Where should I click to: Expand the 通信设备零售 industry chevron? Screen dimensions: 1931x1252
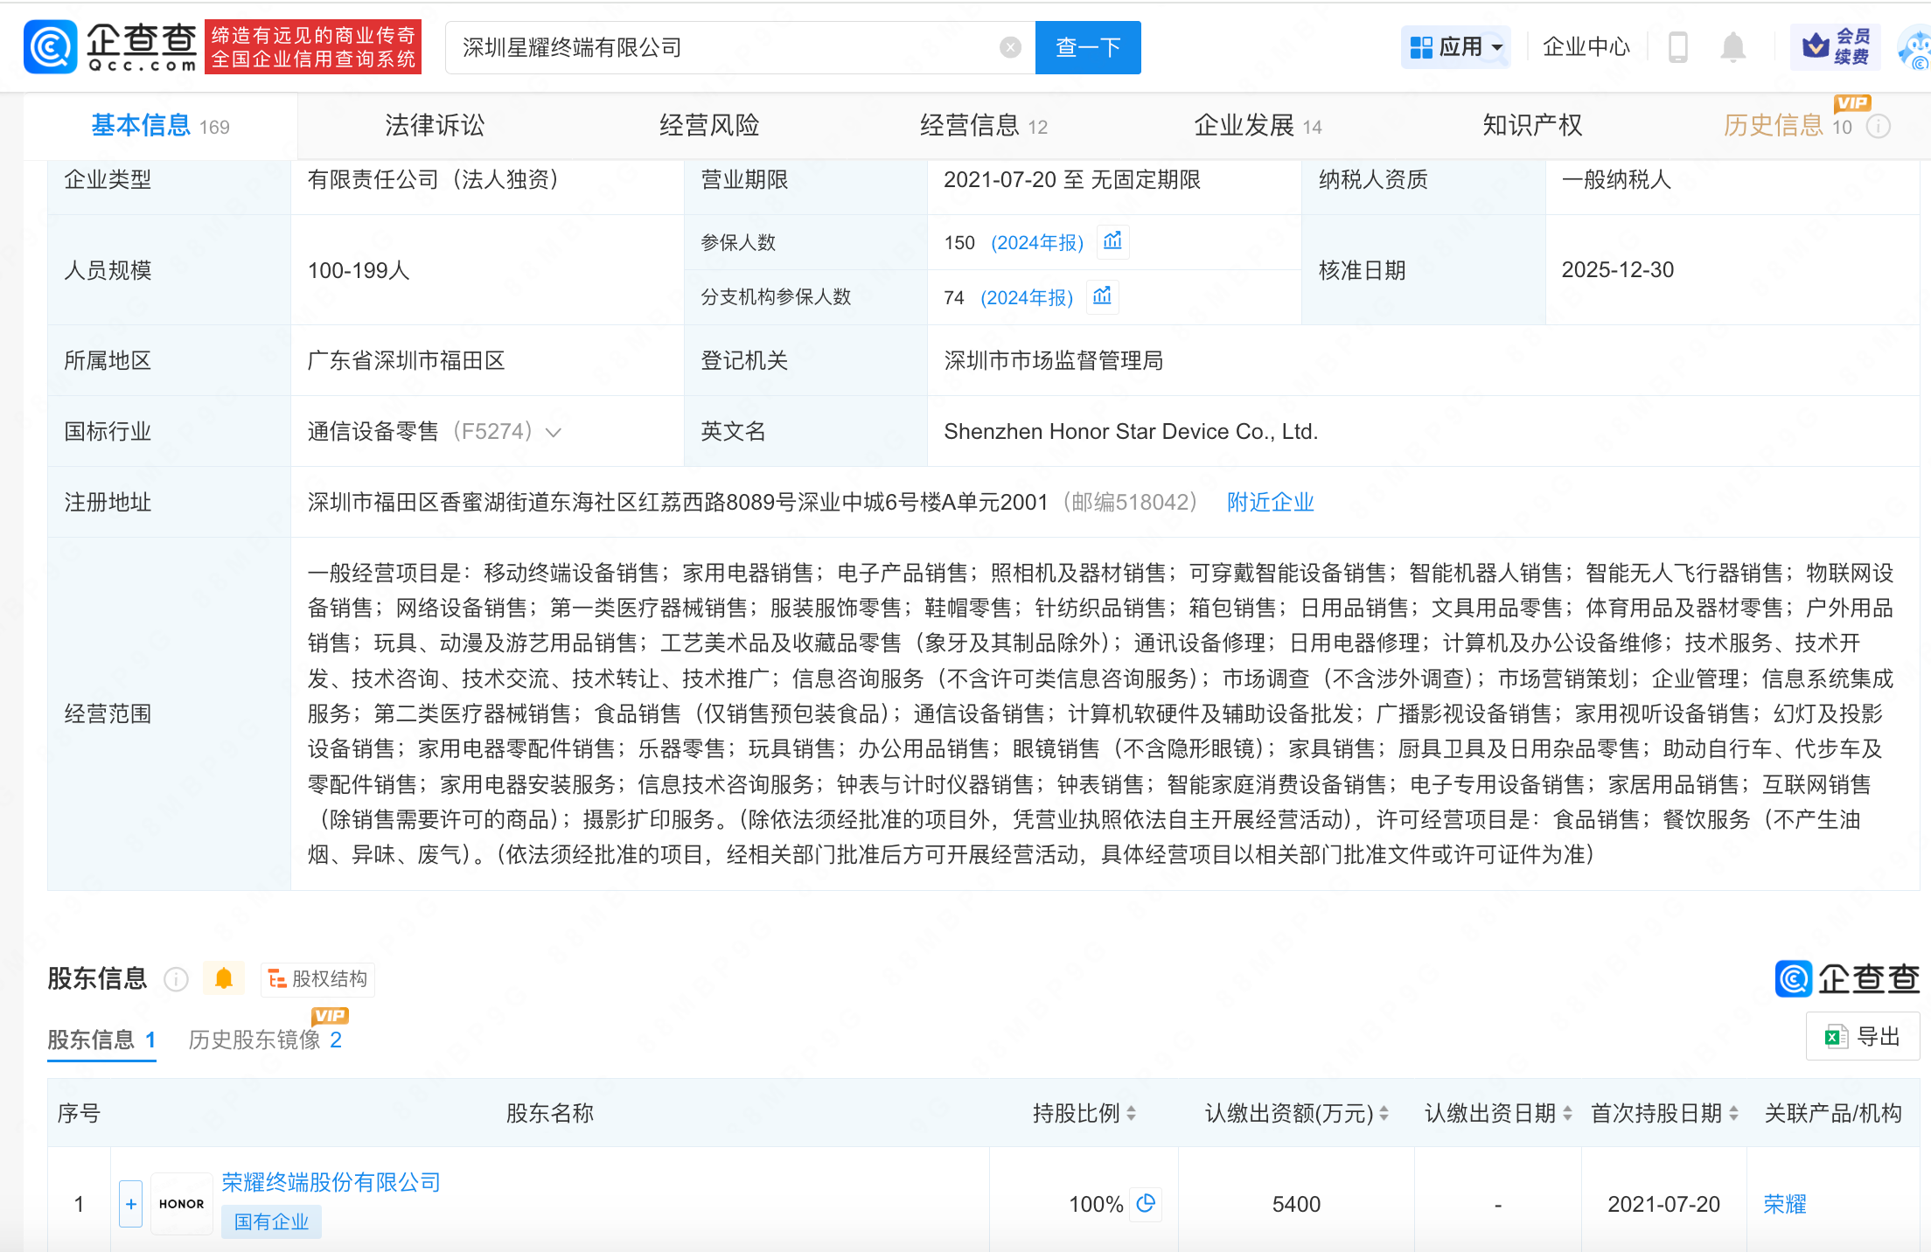(x=554, y=432)
